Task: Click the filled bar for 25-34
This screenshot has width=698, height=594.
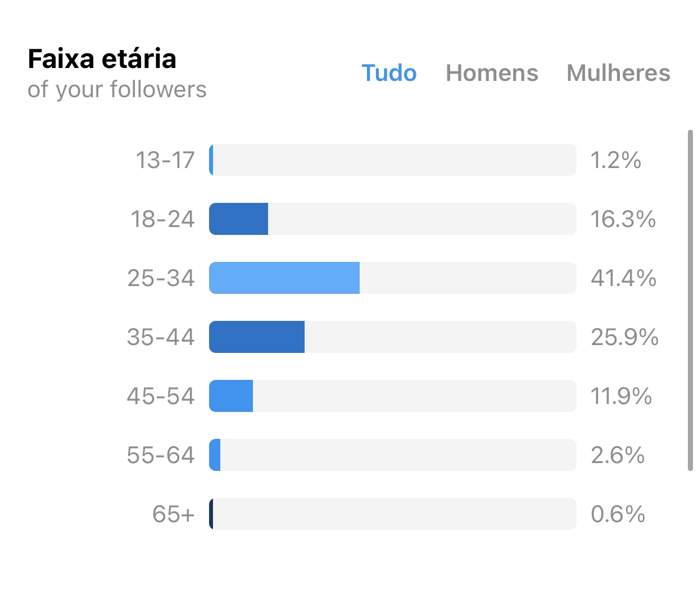Action: [284, 278]
